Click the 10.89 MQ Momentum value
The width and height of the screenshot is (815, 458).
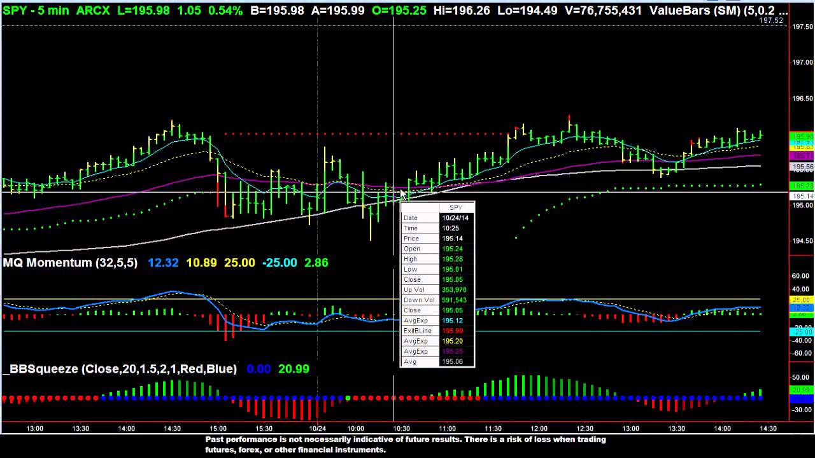point(201,262)
